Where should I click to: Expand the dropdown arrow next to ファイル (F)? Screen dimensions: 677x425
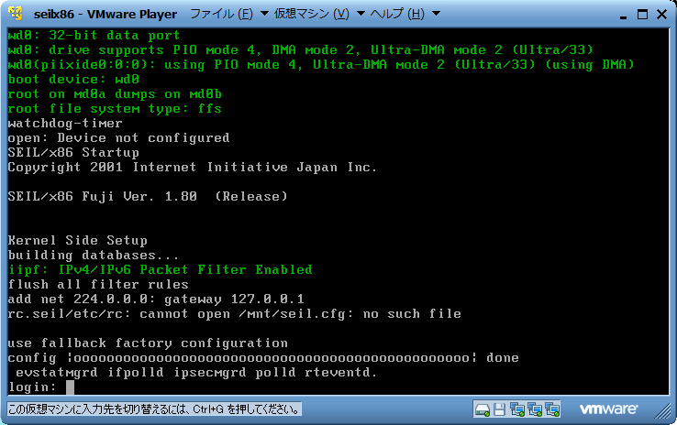pyautogui.click(x=265, y=14)
